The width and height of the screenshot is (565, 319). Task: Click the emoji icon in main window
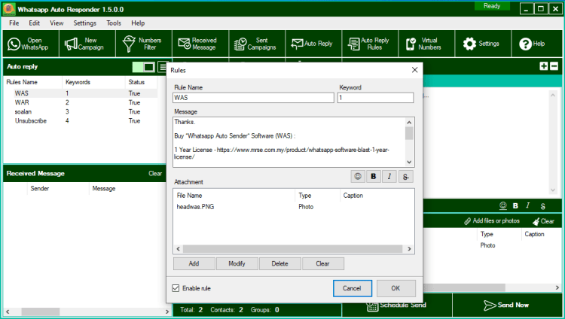click(x=503, y=205)
